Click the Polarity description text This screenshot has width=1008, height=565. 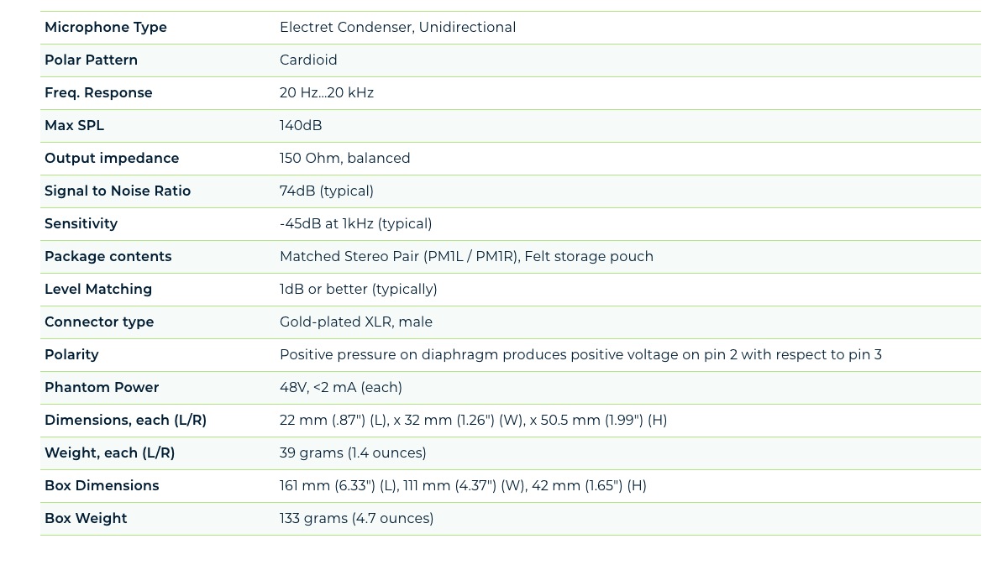[580, 355]
